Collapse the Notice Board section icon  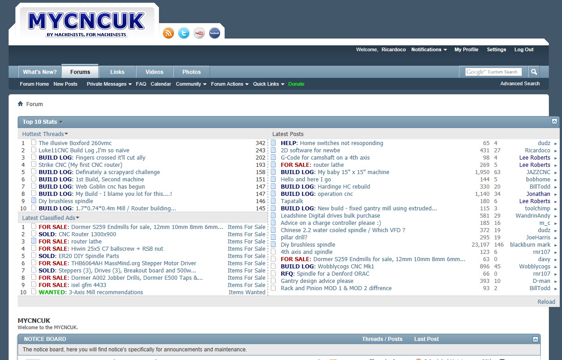[536, 339]
